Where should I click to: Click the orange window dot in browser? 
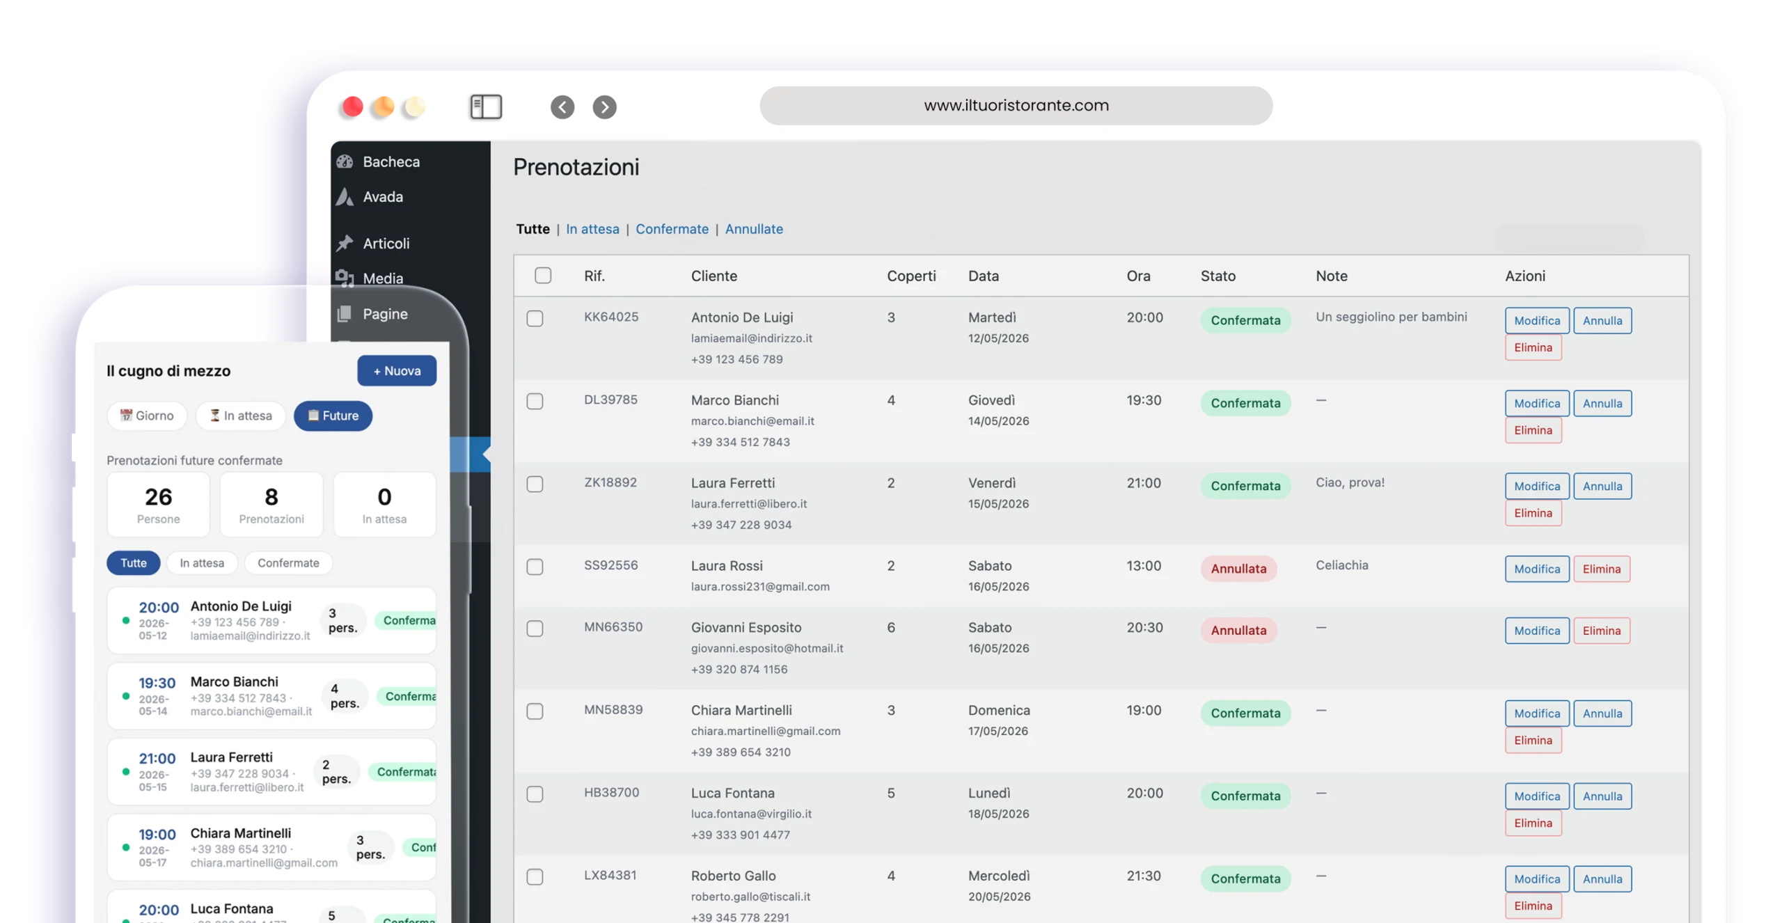383,106
